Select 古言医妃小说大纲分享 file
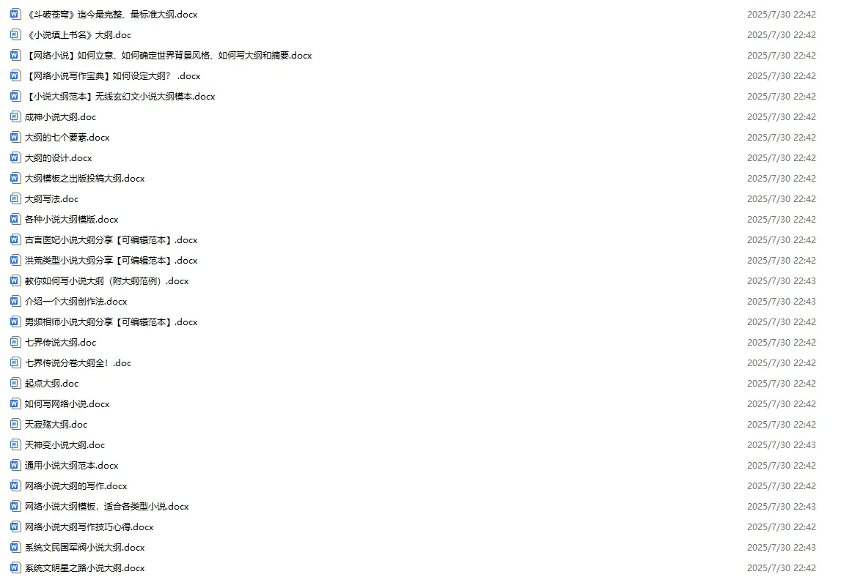Screen dimensions: 841x577 pos(111,240)
